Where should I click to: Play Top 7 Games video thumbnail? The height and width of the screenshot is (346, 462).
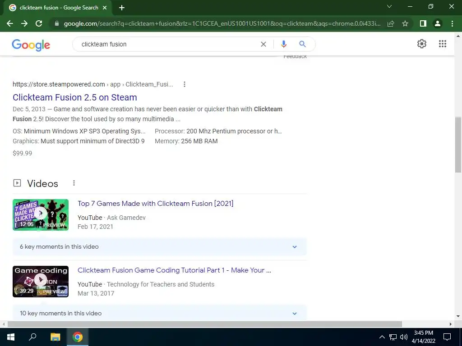point(41,215)
